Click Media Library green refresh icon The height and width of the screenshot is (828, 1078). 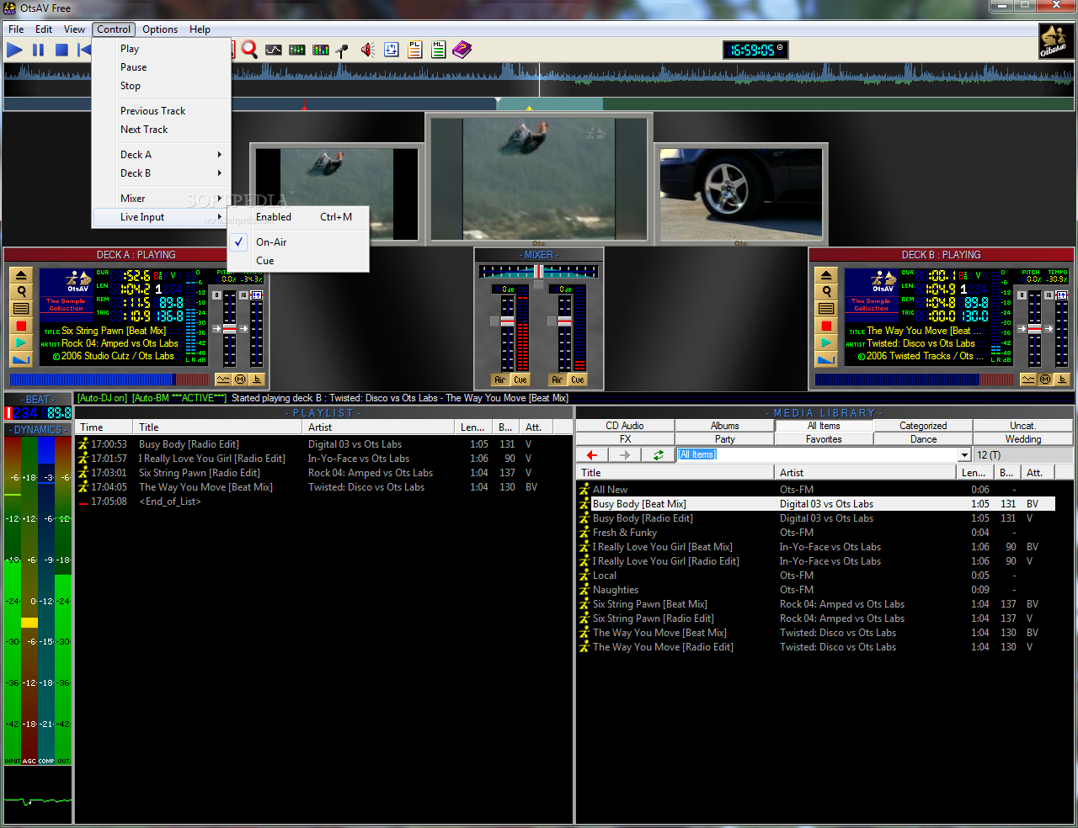pyautogui.click(x=658, y=454)
